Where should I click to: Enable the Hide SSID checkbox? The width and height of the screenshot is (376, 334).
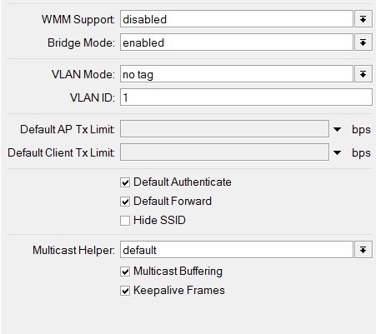pos(125,221)
